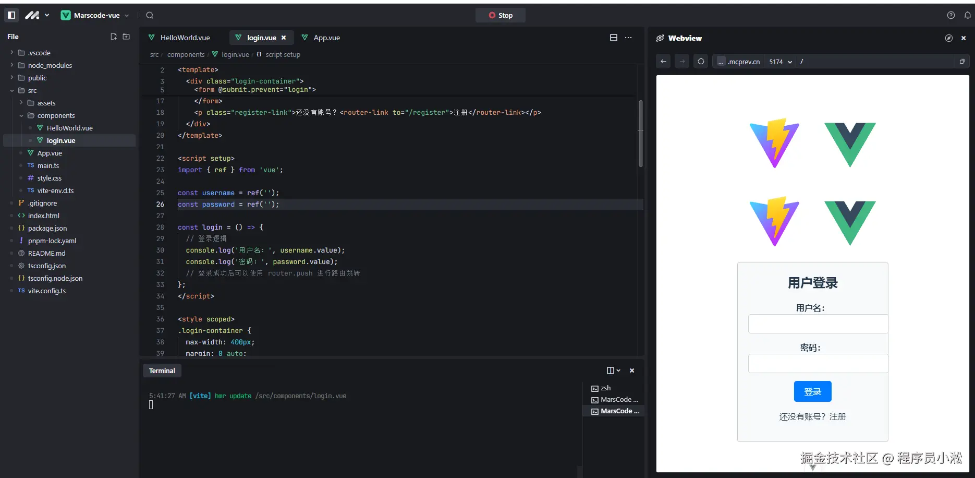Open the help question-mark icon
This screenshot has height=478, width=975.
[951, 15]
